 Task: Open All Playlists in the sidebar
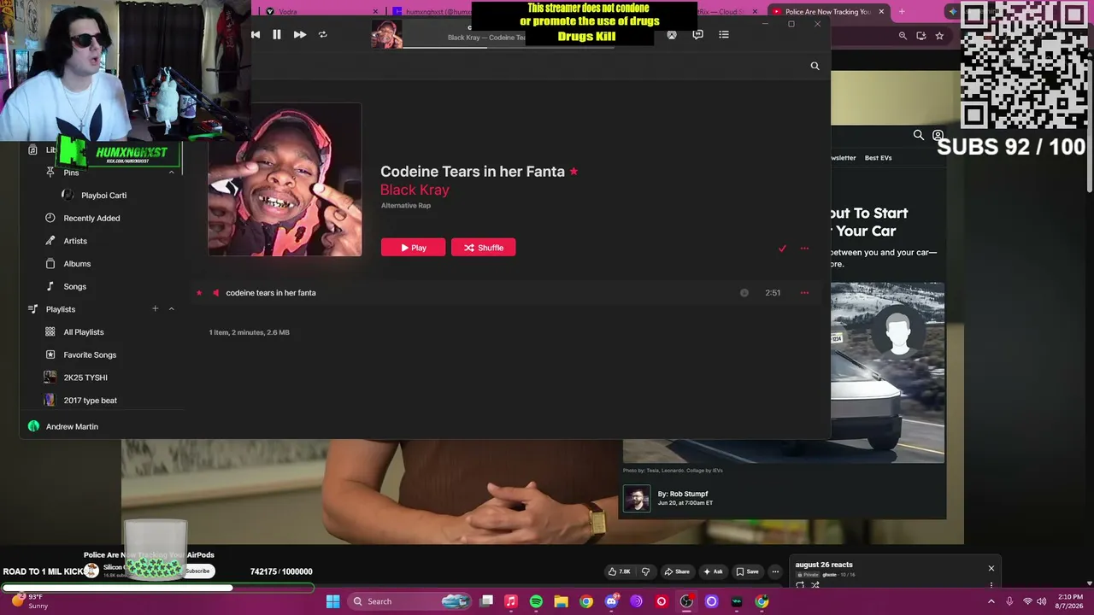click(x=84, y=332)
